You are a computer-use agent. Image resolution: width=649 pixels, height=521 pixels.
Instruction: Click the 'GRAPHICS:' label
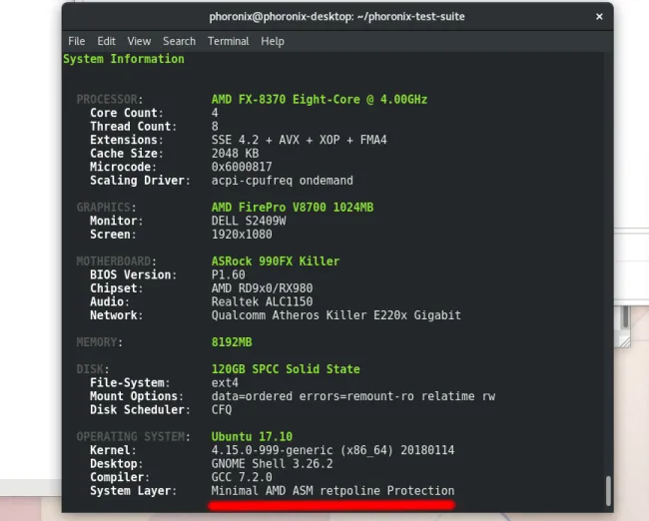[107, 208]
